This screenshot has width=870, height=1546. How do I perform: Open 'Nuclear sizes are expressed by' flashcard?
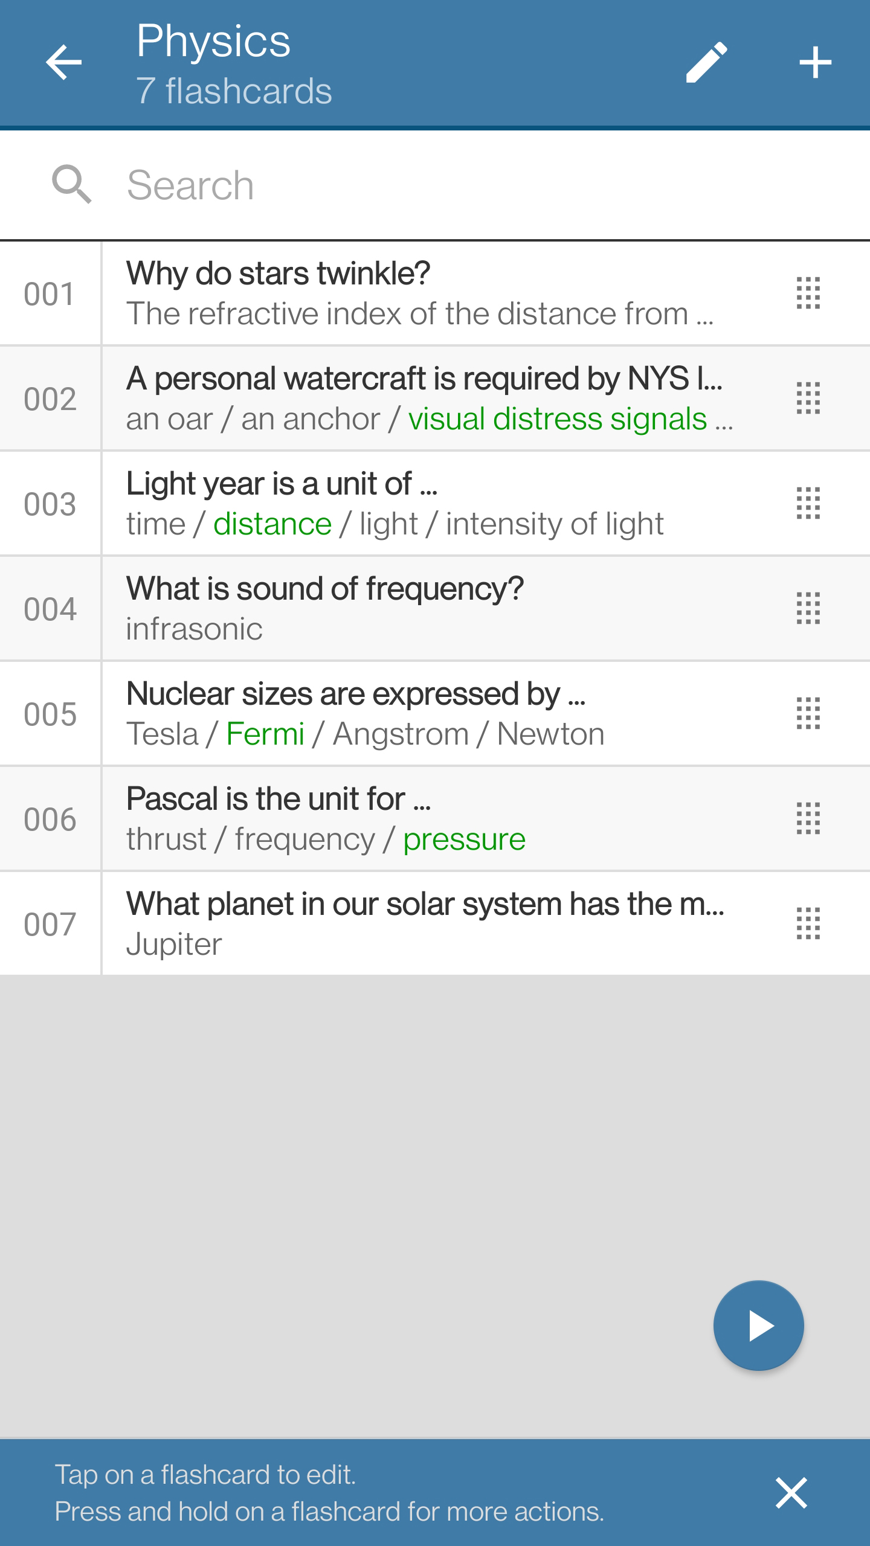pyautogui.click(x=423, y=714)
